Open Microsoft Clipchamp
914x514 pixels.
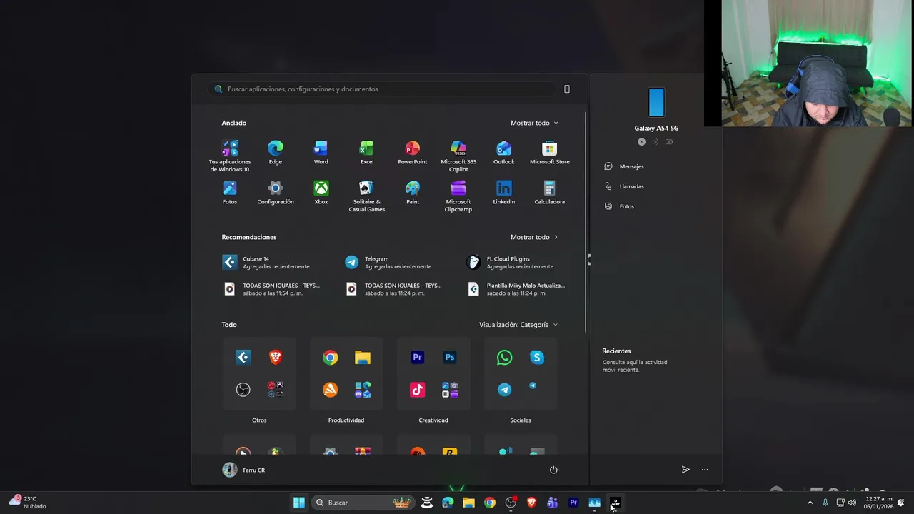tap(458, 196)
